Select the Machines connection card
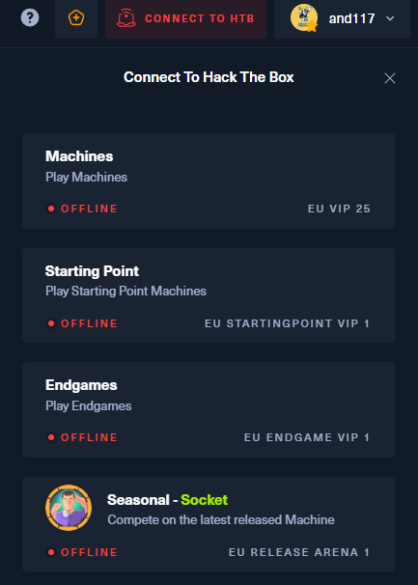 [209, 181]
